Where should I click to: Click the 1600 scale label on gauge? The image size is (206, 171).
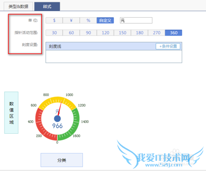click(x=77, y=136)
